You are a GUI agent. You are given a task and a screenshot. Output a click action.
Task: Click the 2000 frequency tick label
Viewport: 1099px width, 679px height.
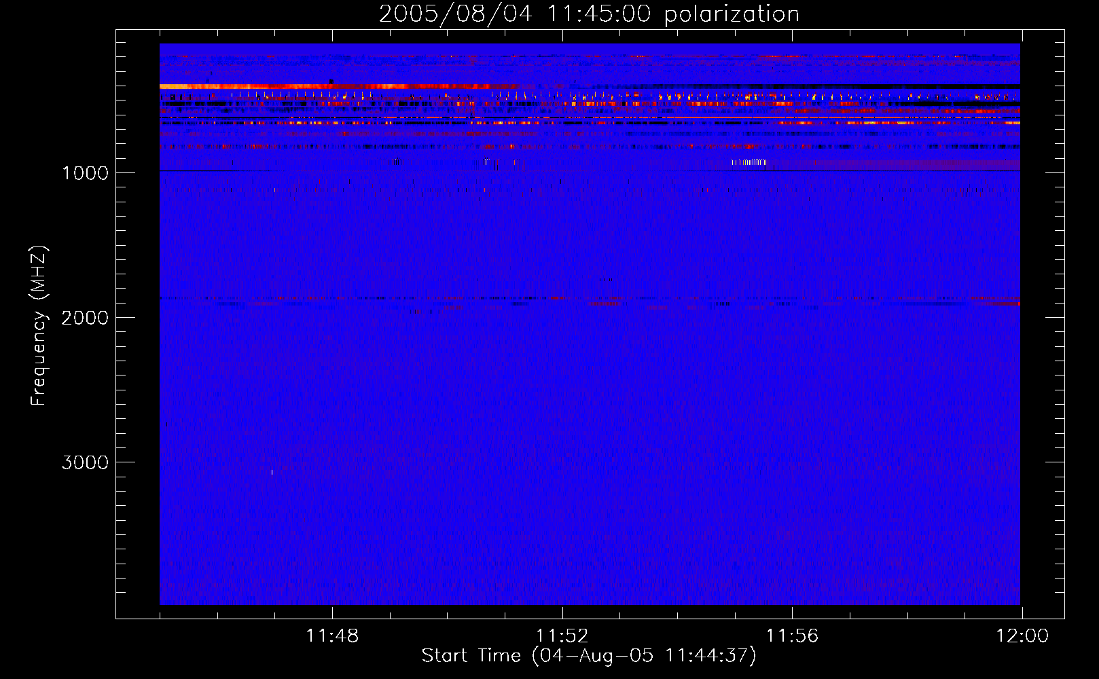(85, 318)
